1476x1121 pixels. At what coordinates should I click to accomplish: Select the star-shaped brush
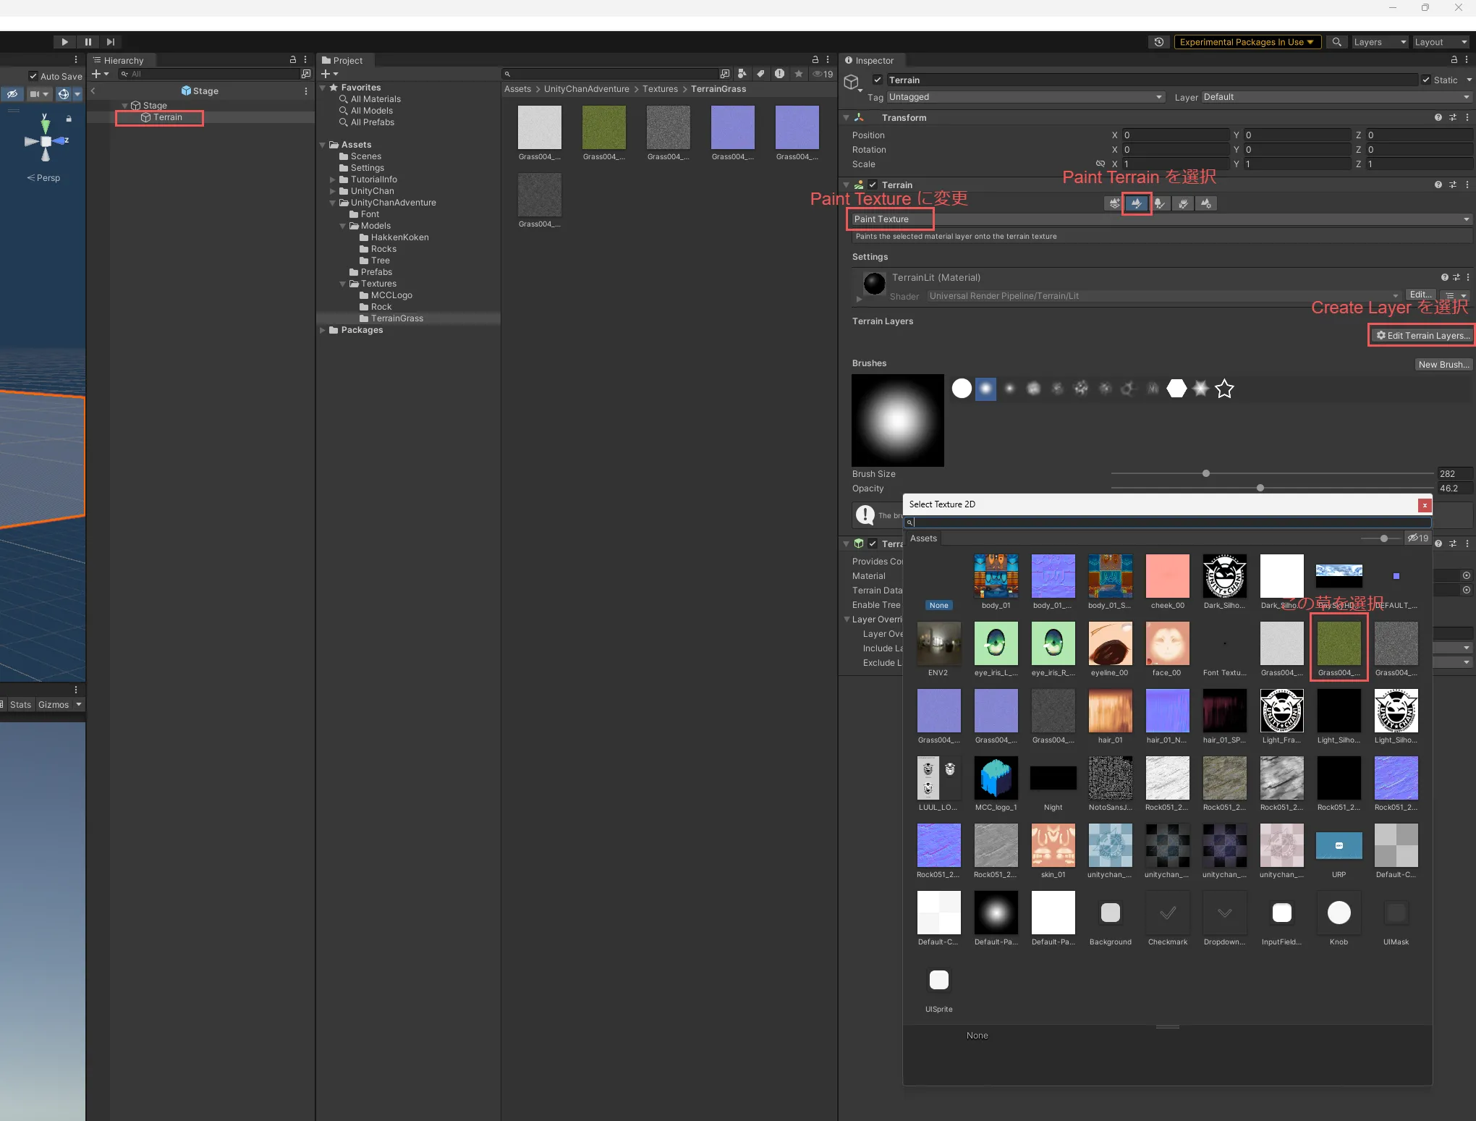(x=1224, y=389)
